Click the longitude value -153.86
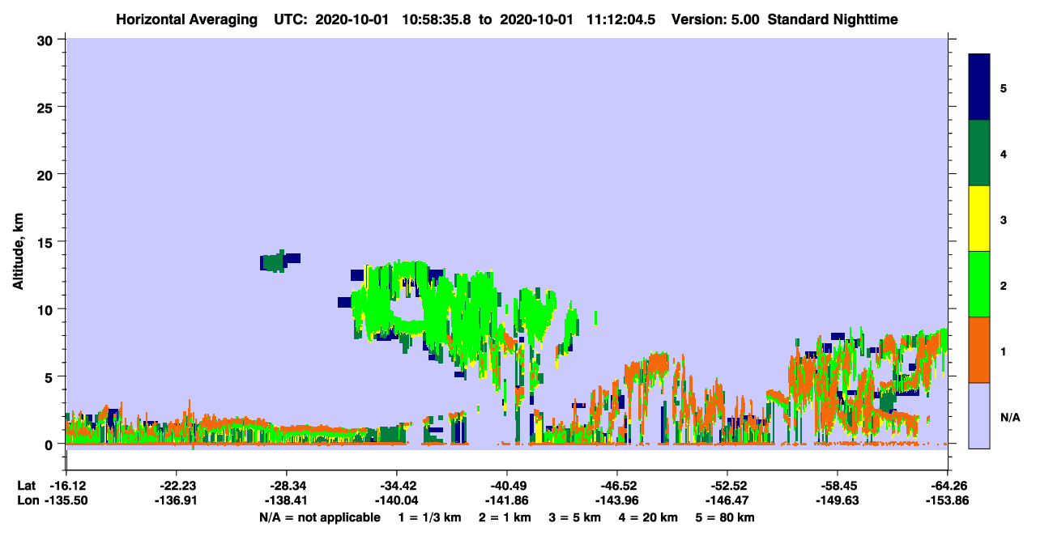 [947, 501]
